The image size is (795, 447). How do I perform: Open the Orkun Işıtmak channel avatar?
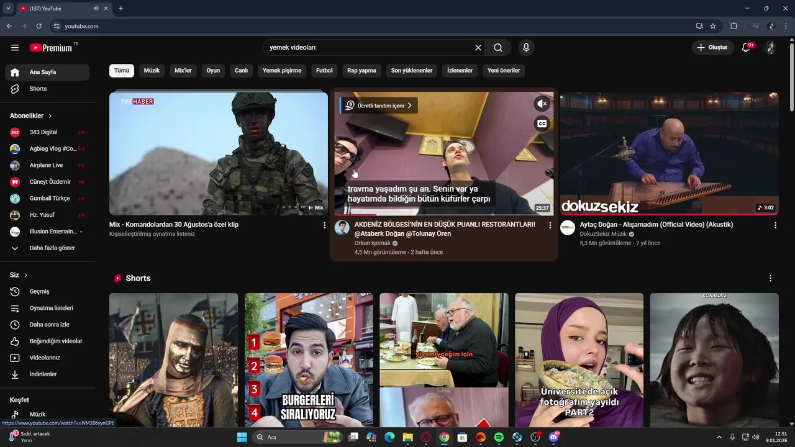tap(342, 228)
